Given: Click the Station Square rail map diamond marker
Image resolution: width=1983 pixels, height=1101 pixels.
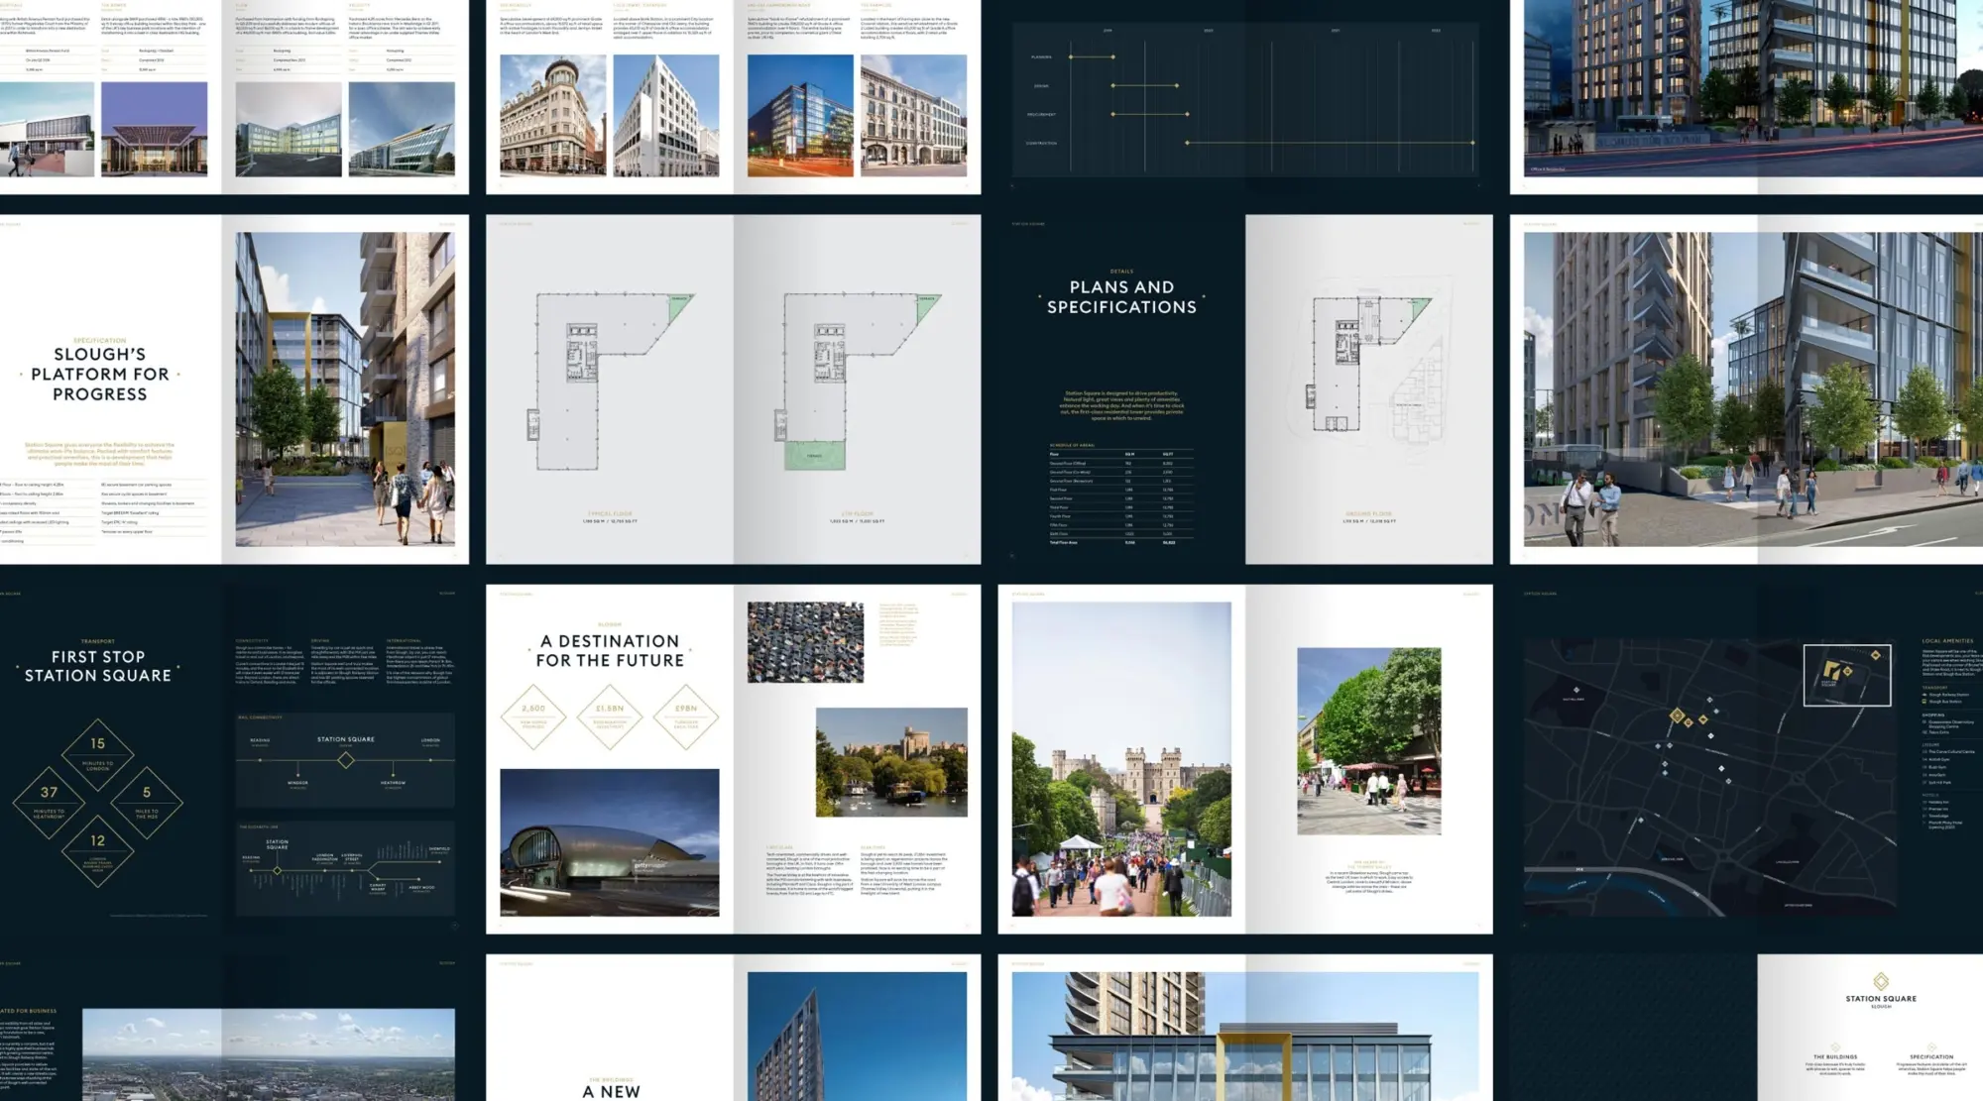Looking at the screenshot, I should tap(345, 760).
